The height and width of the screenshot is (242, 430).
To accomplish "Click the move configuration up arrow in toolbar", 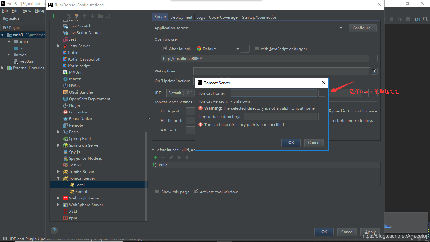I will (85, 16).
